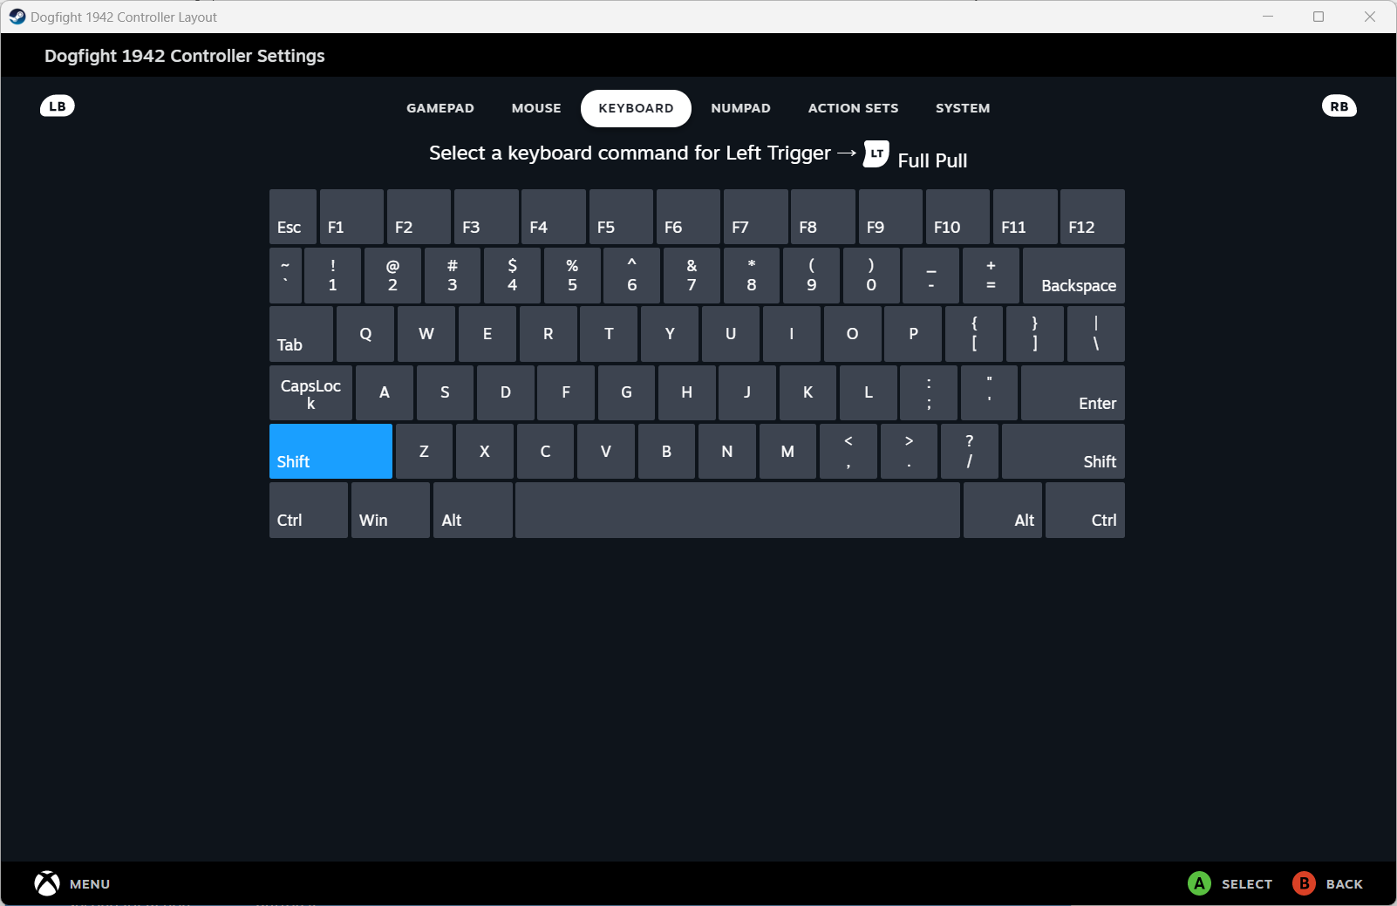Image resolution: width=1397 pixels, height=906 pixels.
Task: Select the Ctrl key beside Win
Action: coord(309,510)
